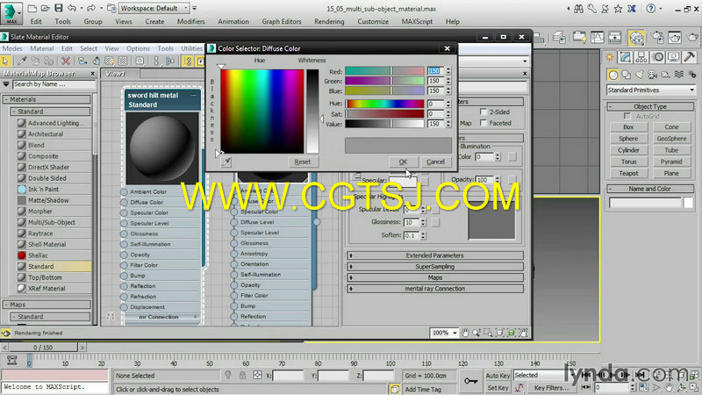Toggle the AutoGrid checkbox
Screen dimensions: 702x395
(627, 117)
